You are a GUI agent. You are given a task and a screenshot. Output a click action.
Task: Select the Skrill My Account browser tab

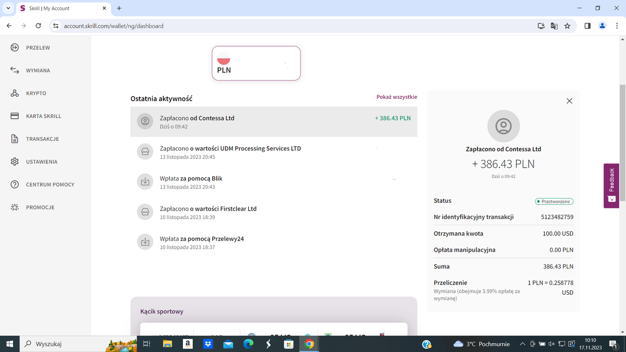(63, 8)
